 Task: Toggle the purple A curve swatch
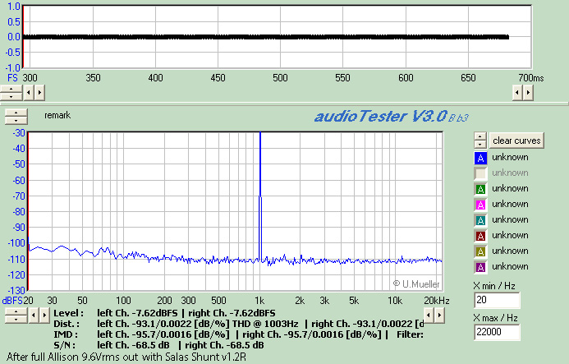coord(480,267)
